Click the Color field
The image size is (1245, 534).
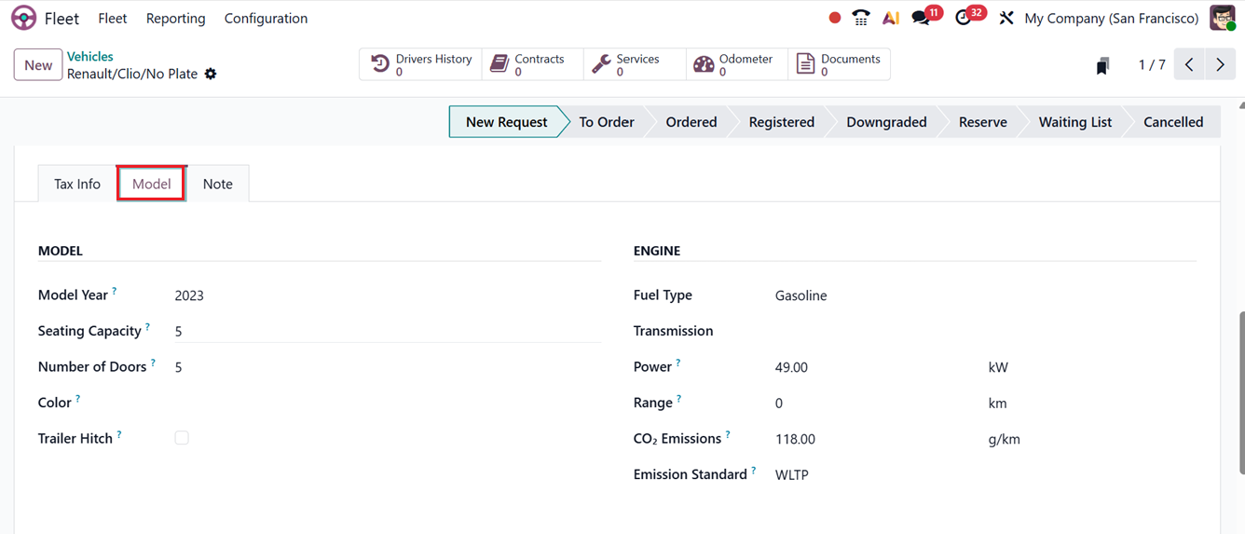pos(387,403)
